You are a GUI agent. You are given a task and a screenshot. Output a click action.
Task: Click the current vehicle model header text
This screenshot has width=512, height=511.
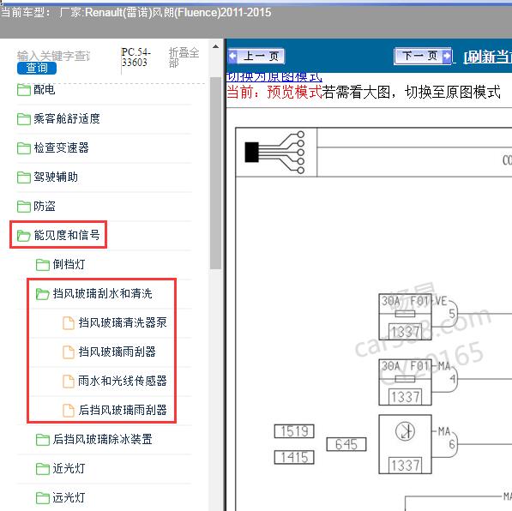pyautogui.click(x=136, y=12)
